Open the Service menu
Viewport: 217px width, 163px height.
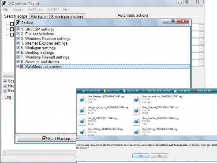(x=18, y=10)
